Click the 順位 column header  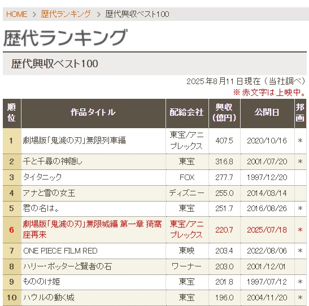12,113
